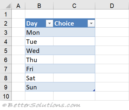
Task: Click the Wed cell
Action: coord(39,50)
